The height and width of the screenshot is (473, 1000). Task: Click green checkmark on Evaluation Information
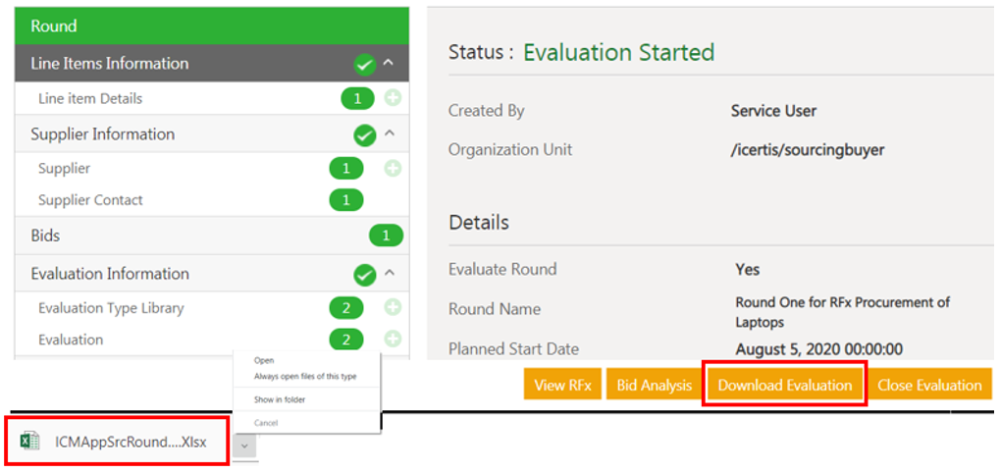tap(365, 275)
